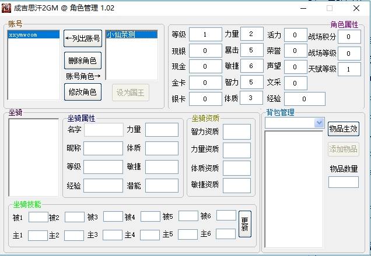Viewport: 371px width, 256px height.
Task: Click the mount 敏捷 input field
Action: coord(162,167)
